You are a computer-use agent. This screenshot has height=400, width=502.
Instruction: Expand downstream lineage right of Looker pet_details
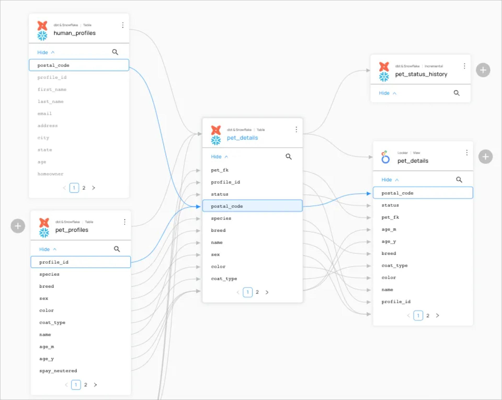[x=486, y=157]
